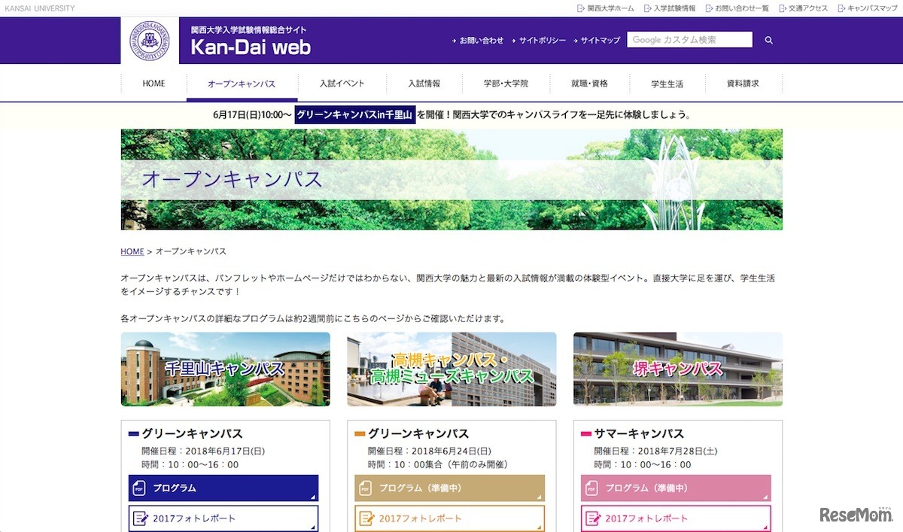Open the 千里山キャンパス image banner

coord(225,369)
